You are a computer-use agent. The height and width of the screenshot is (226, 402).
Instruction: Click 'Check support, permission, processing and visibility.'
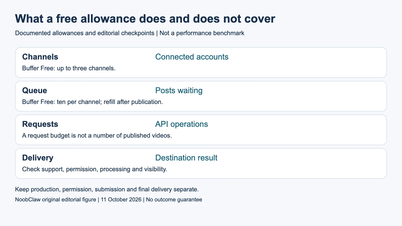coord(94,169)
